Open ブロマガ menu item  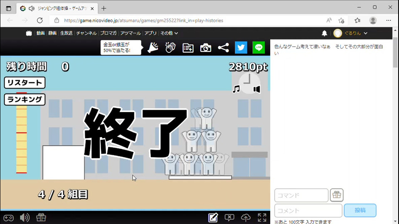click(x=108, y=33)
